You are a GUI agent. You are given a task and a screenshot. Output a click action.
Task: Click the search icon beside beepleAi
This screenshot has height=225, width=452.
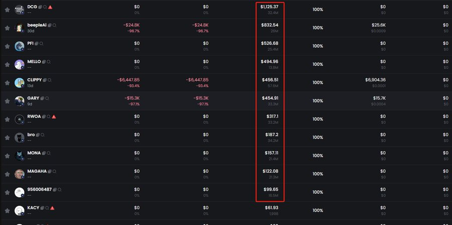(x=54, y=25)
